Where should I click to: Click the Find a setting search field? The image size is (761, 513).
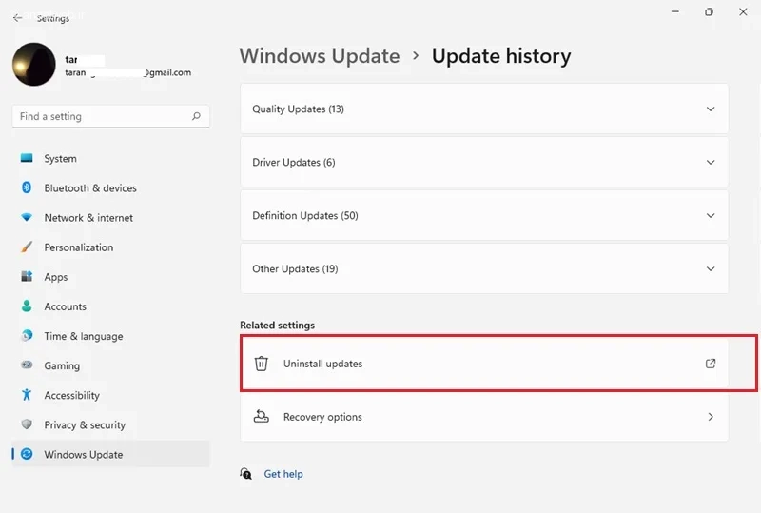pos(111,116)
